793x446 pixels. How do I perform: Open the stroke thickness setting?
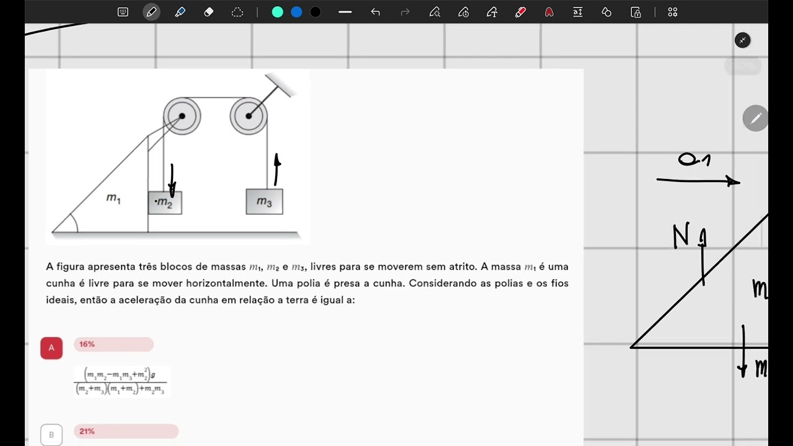click(x=345, y=12)
